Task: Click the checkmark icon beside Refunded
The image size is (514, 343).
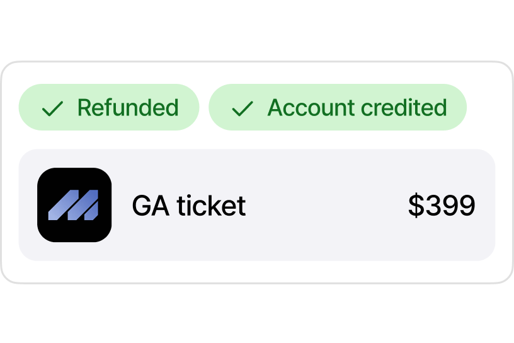Action: (x=52, y=108)
